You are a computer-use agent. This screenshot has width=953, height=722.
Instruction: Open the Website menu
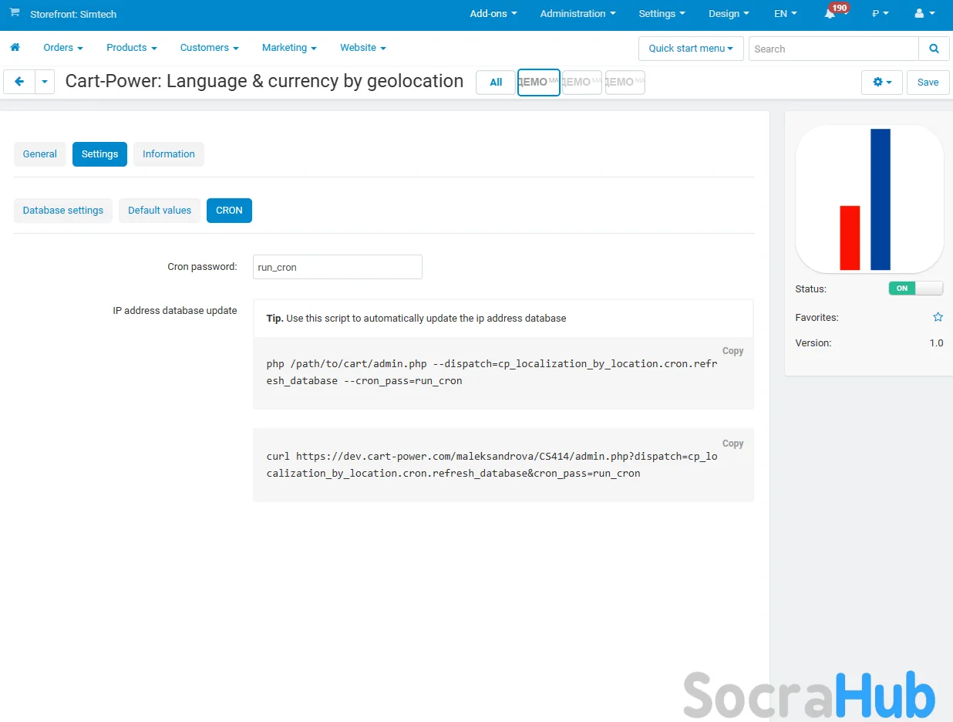[363, 48]
